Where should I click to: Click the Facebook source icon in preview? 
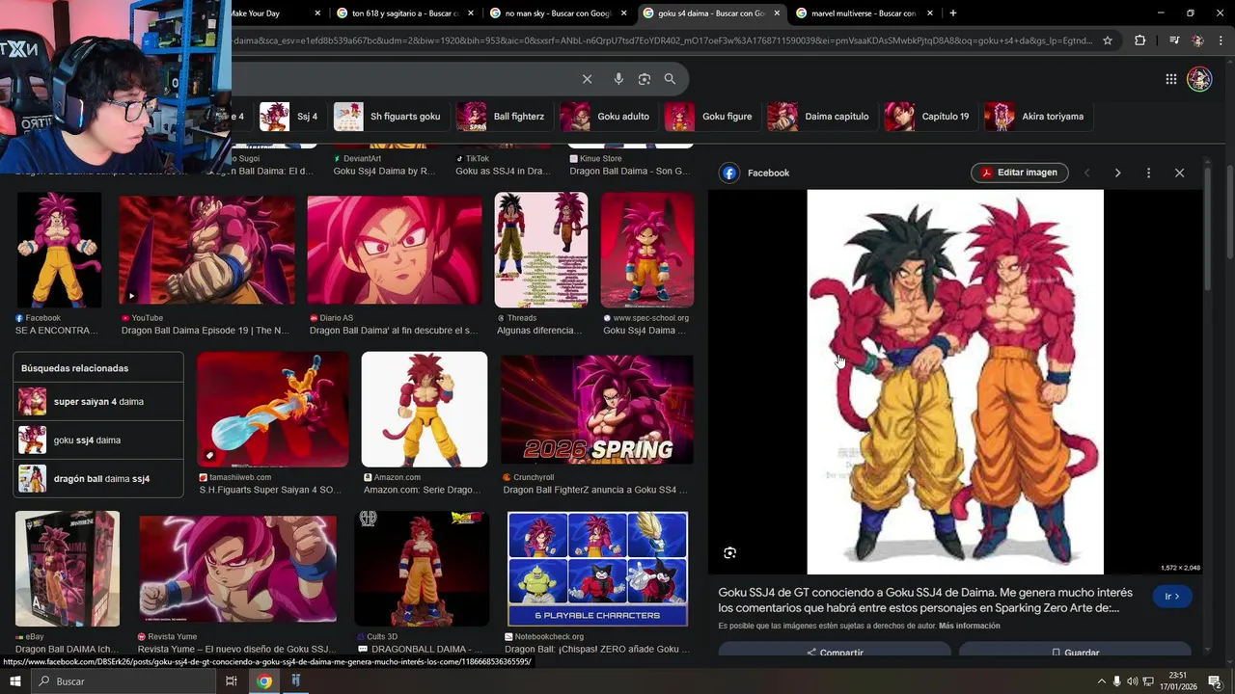coord(729,173)
